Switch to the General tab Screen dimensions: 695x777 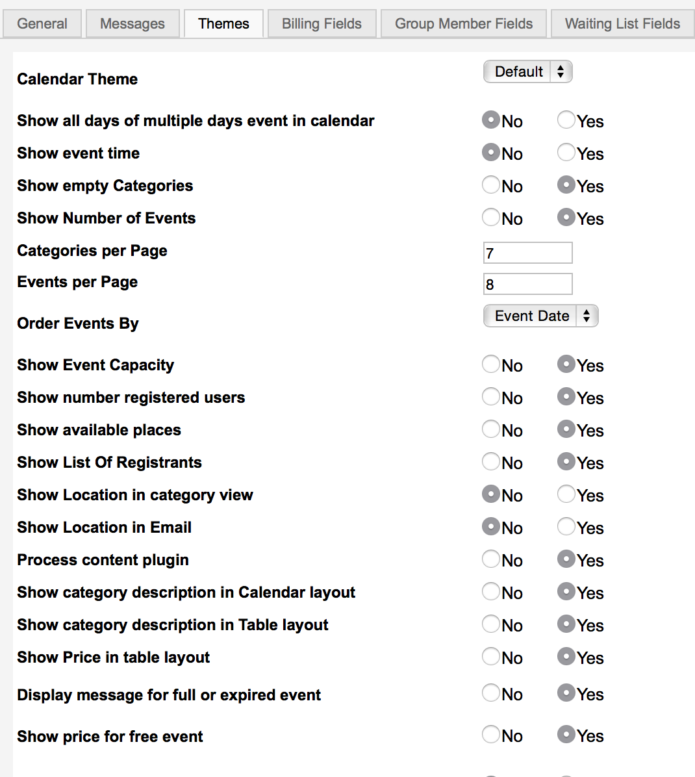42,23
